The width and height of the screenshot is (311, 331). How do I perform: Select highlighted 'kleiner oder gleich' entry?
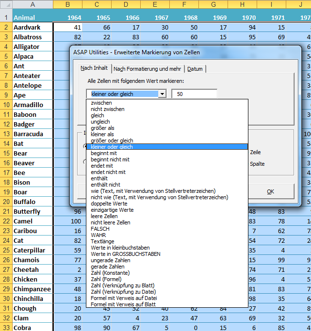[167, 147]
